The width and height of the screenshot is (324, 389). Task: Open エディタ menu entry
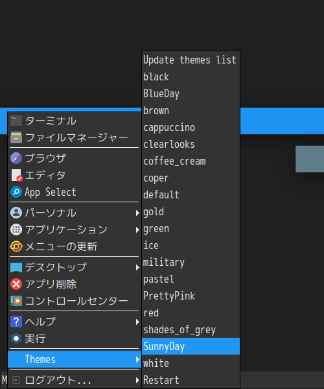(75, 175)
